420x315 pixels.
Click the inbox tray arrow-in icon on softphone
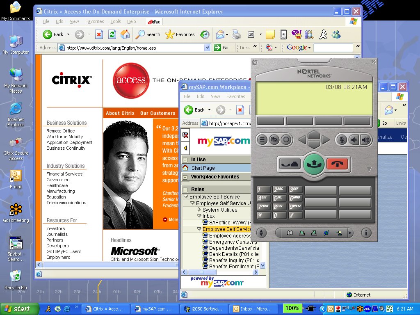(x=302, y=233)
